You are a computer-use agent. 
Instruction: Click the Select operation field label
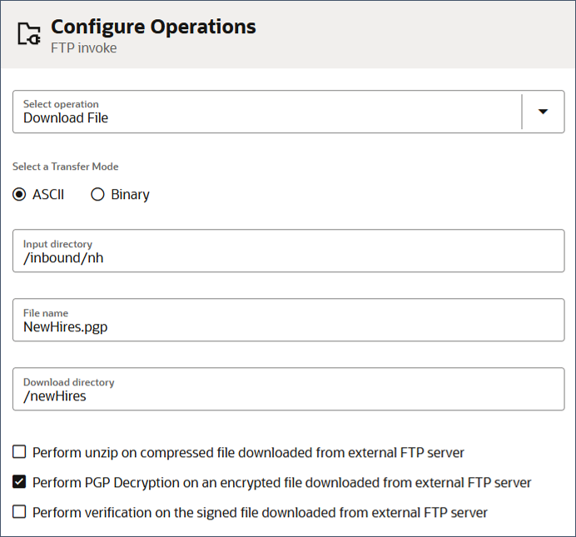(x=61, y=104)
